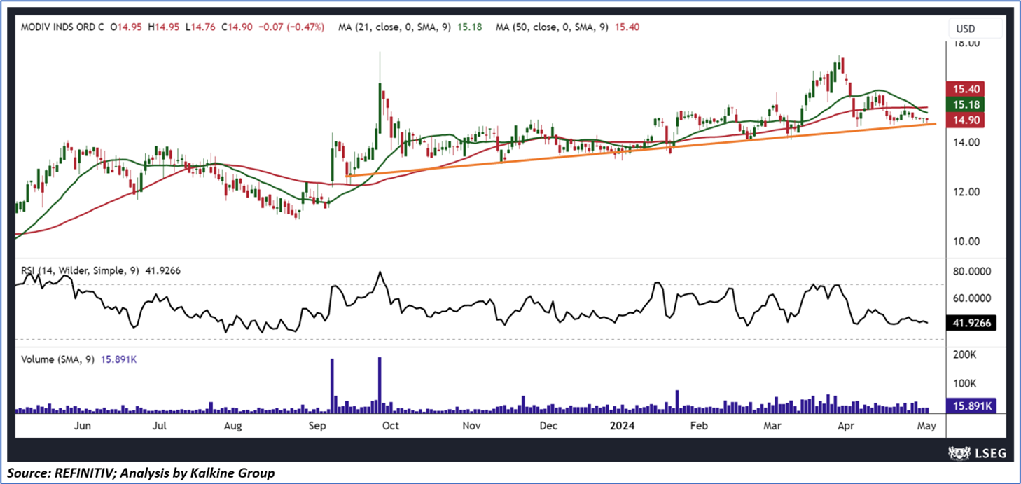Screen dimensions: 1021x484
Task: Click the price change −0.07 (−0.47%)
Action: tap(293, 27)
